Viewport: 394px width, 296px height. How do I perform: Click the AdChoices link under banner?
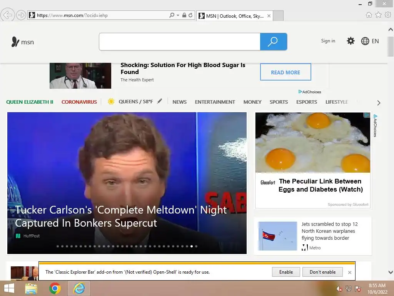pos(310,92)
